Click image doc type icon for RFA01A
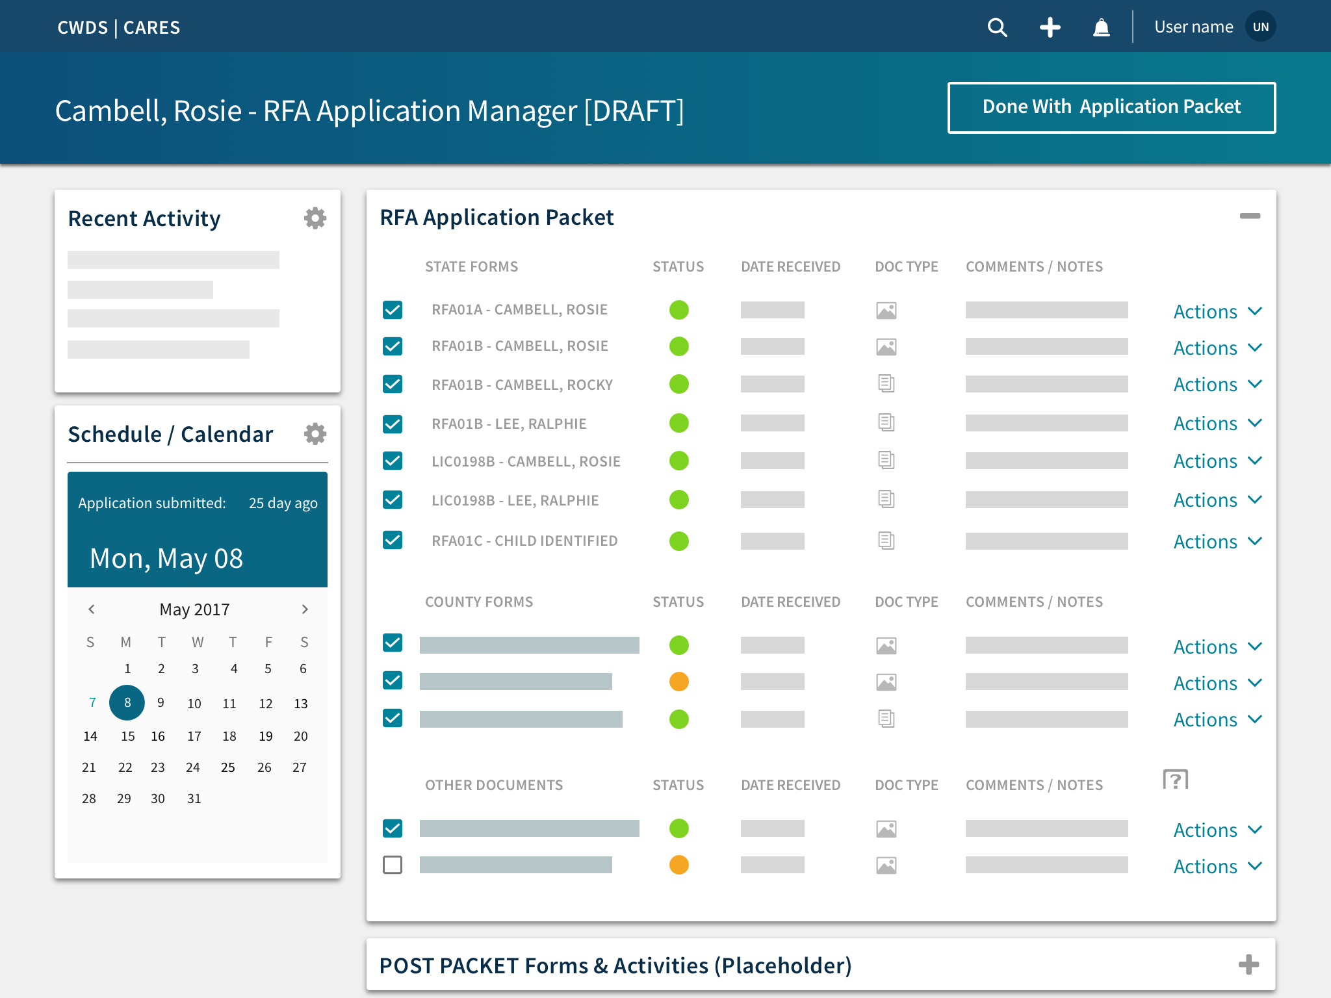This screenshot has width=1331, height=998. pos(886,311)
